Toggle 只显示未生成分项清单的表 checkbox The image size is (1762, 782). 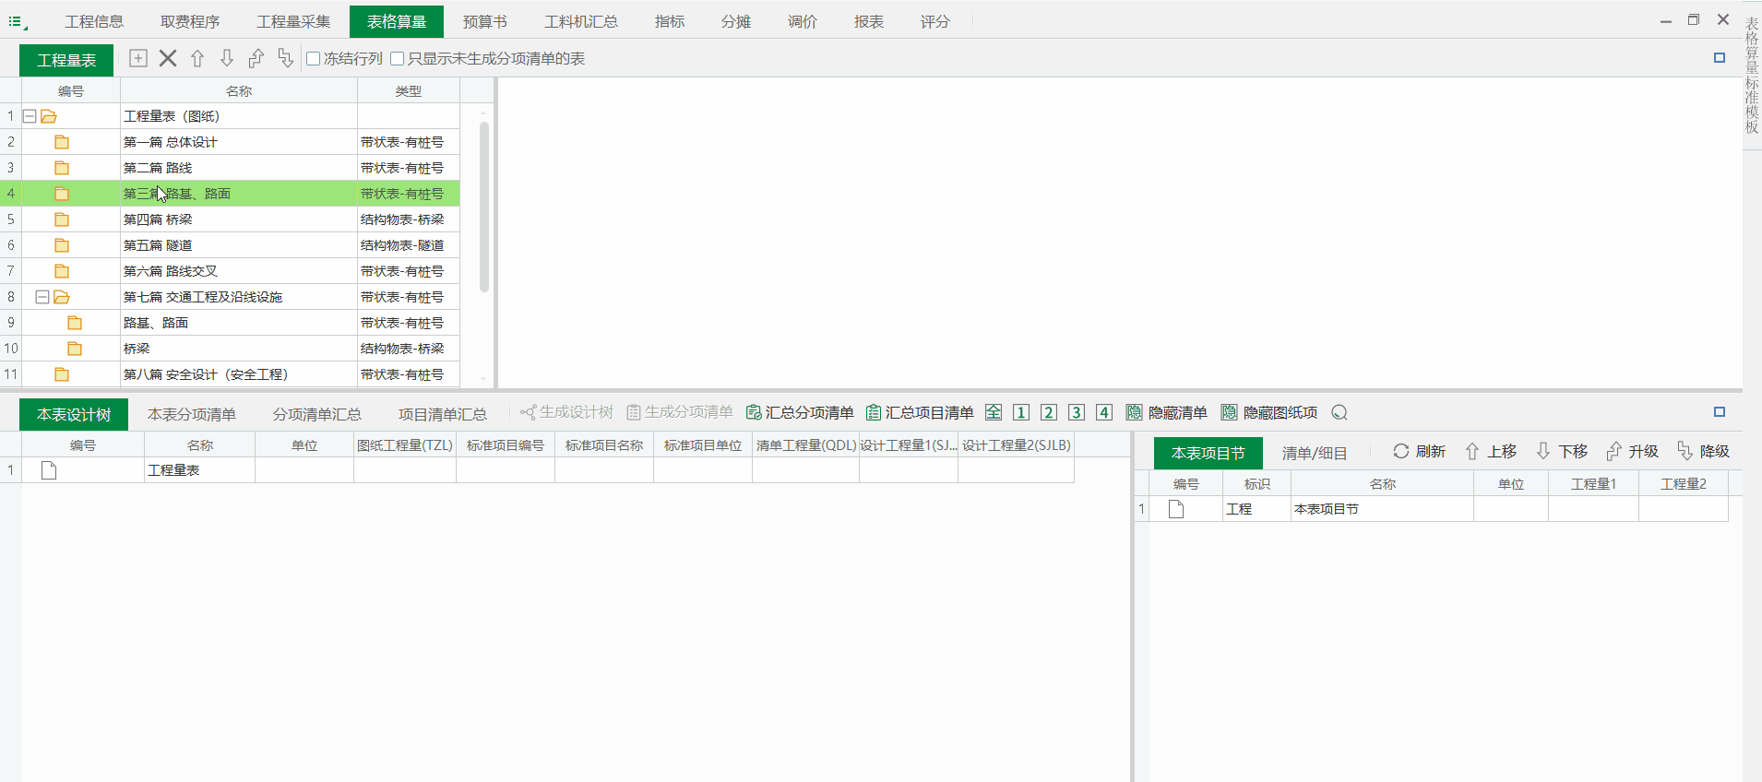point(398,58)
